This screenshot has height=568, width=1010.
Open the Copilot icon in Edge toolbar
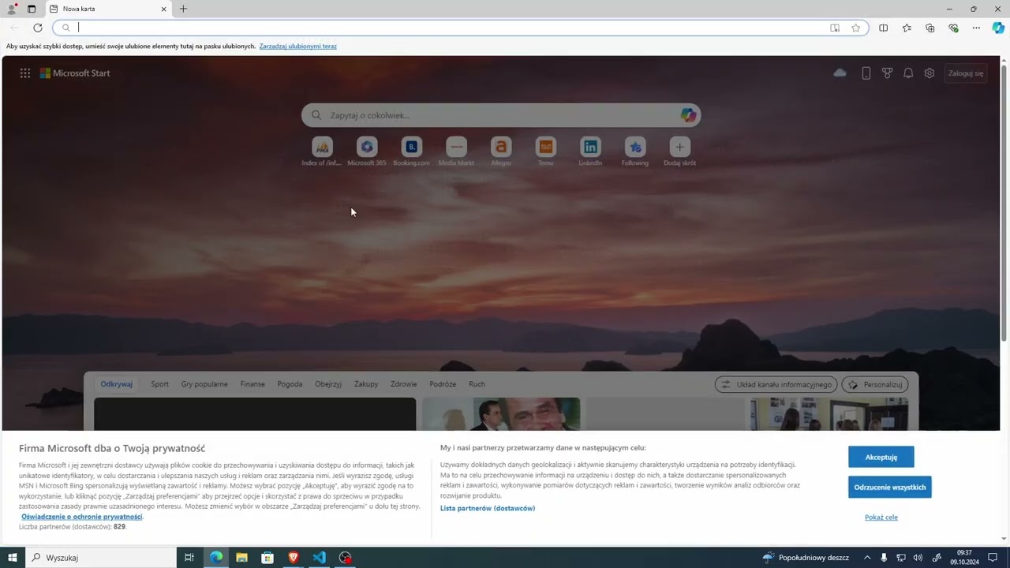click(998, 28)
